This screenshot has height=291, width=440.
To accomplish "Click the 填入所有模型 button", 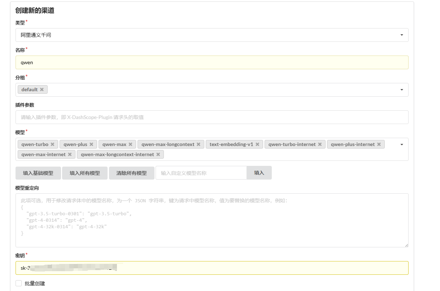I will pos(85,173).
